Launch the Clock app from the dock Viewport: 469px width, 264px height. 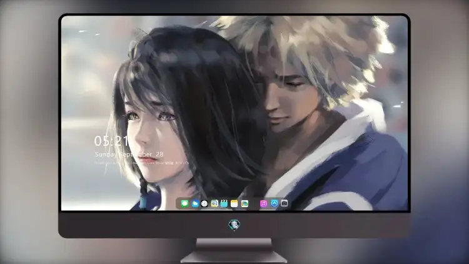tap(204, 204)
